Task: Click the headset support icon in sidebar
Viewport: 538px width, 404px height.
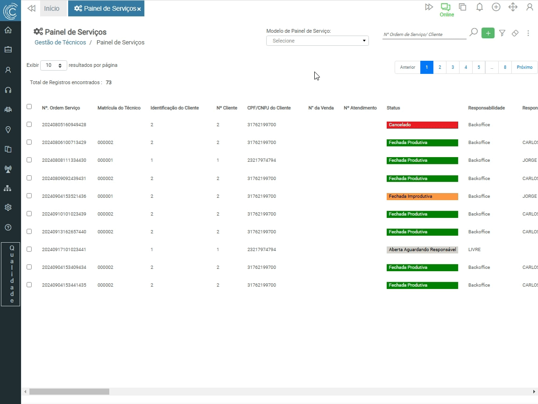Action: click(8, 90)
